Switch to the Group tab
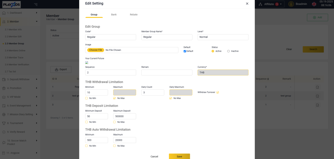Image resolution: width=334 pixels, height=159 pixels. pyautogui.click(x=94, y=15)
